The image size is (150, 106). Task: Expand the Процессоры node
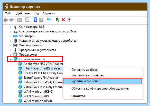[10, 55]
